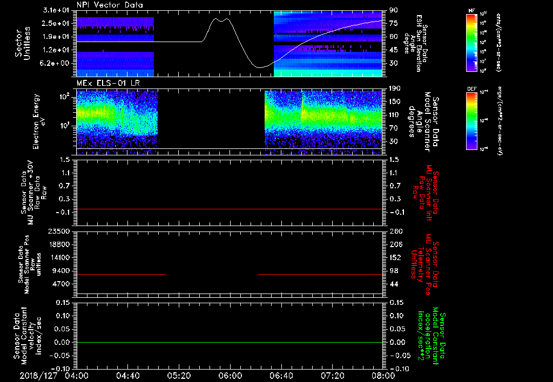Select the NF flux color bar
The height and width of the screenshot is (382, 553).
(471, 43)
